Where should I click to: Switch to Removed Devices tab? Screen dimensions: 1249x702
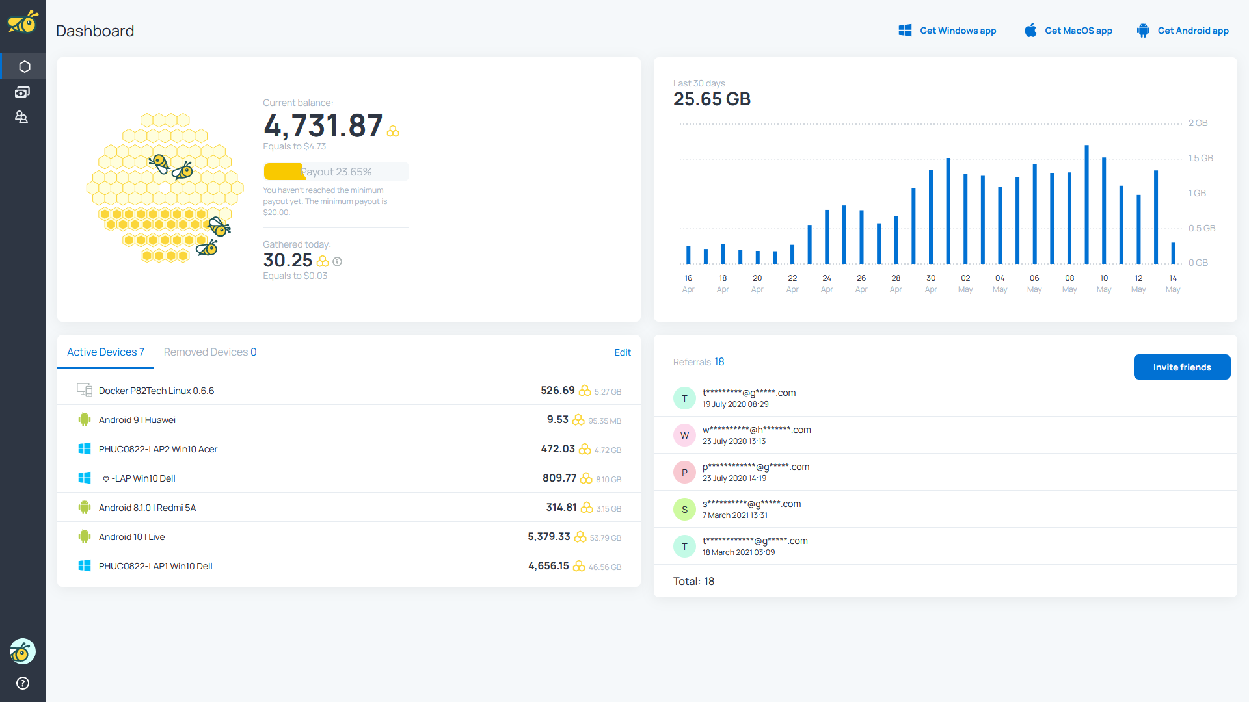tap(210, 352)
